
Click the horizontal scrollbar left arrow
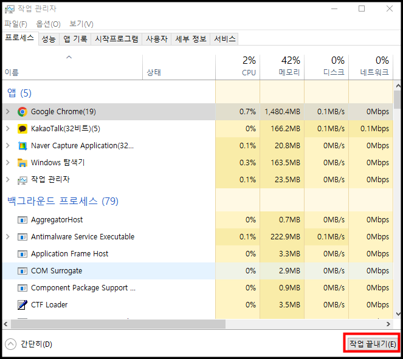click(x=5, y=324)
